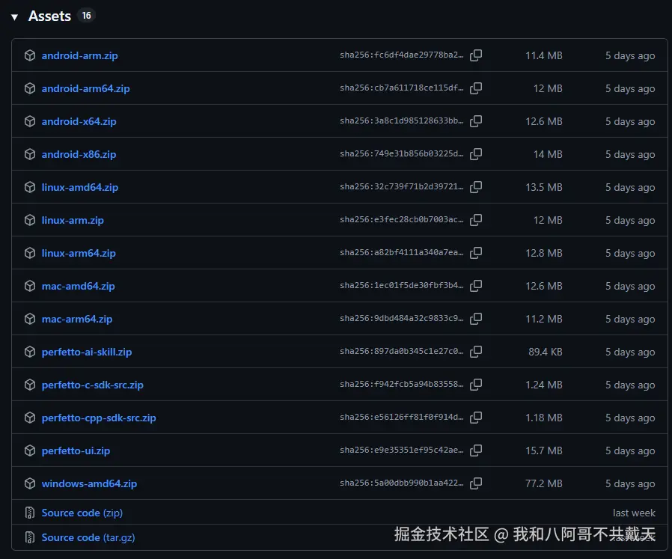The height and width of the screenshot is (559, 672).
Task: Click the 1.24 MB size value
Action: tap(544, 385)
